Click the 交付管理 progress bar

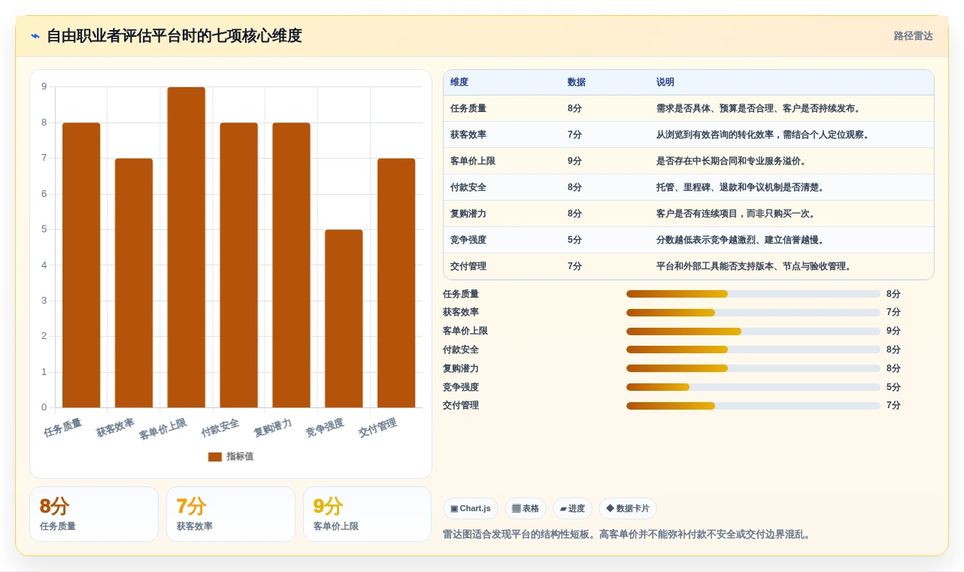pyautogui.click(x=753, y=405)
